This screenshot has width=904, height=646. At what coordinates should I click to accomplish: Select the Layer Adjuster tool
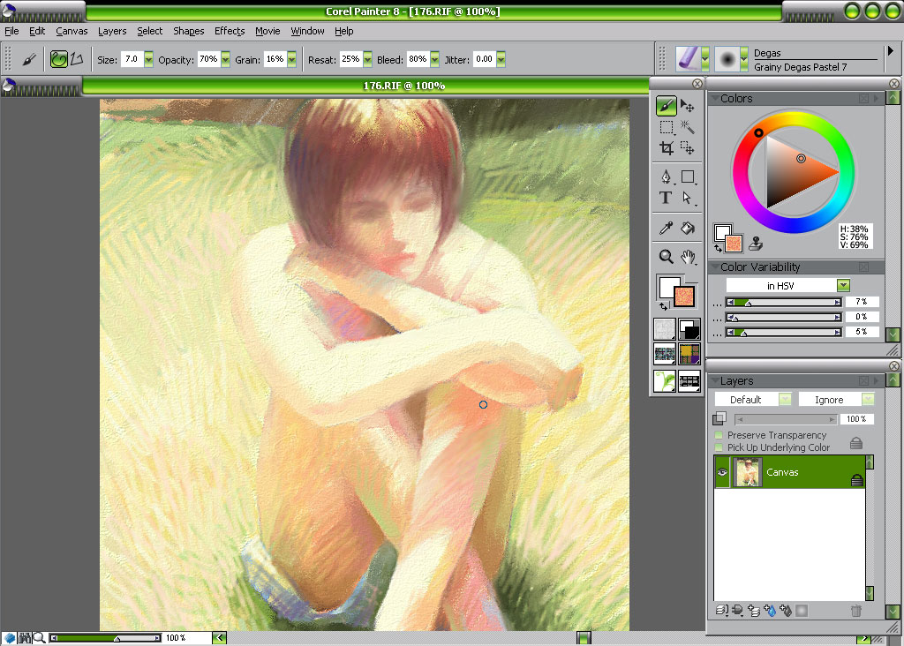click(687, 105)
